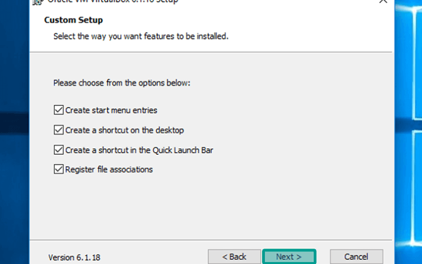422x264 pixels.
Task: Click the Custom Setup heading
Action: 73,20
